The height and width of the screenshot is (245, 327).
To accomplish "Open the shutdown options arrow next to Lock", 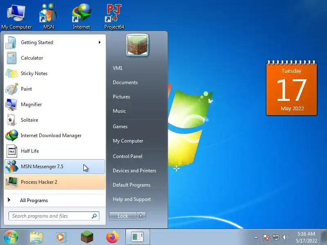I will [x=141, y=216].
